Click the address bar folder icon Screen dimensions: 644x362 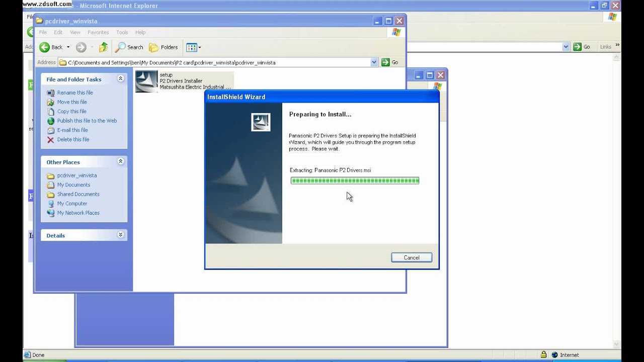(x=63, y=63)
